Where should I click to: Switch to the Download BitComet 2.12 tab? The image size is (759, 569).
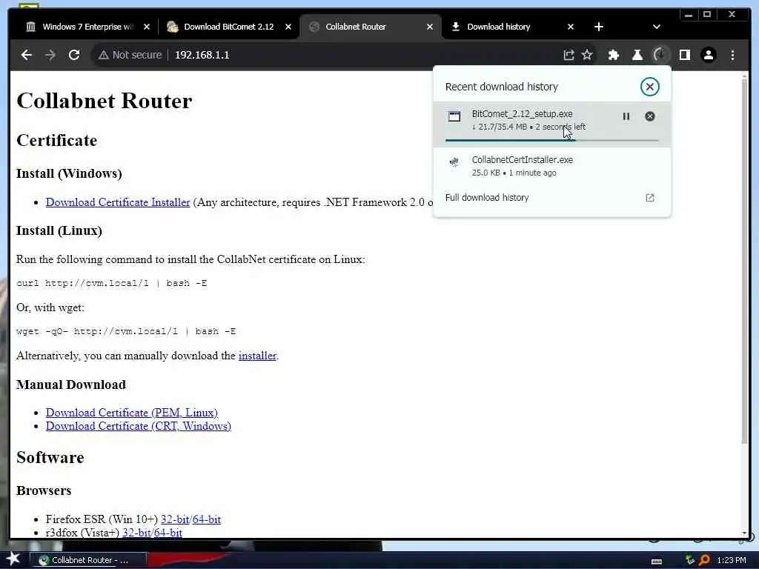coord(228,27)
